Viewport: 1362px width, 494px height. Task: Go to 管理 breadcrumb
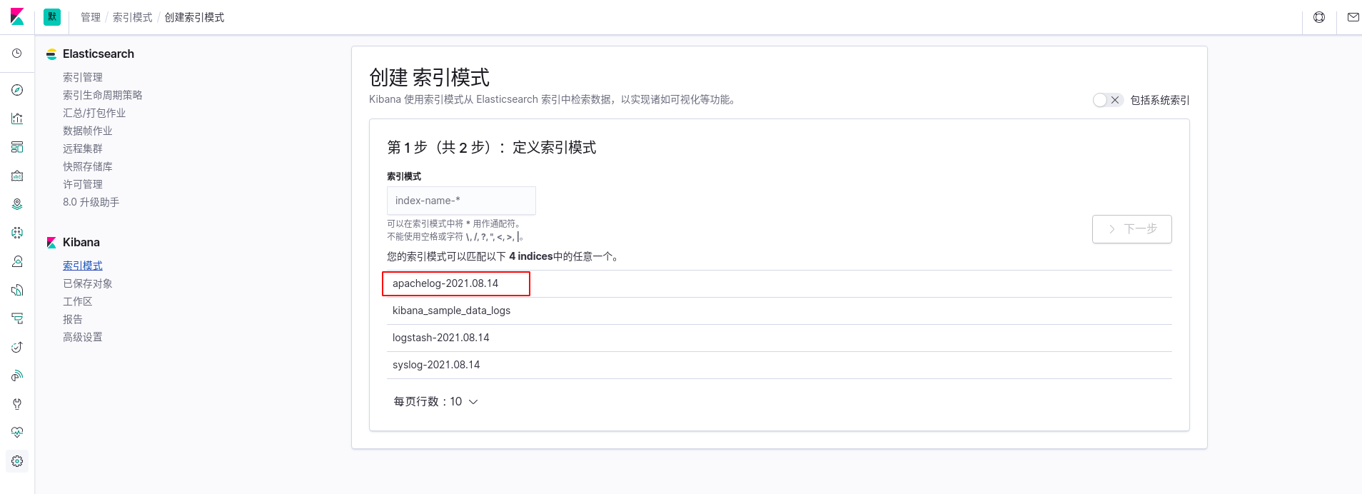[x=91, y=17]
